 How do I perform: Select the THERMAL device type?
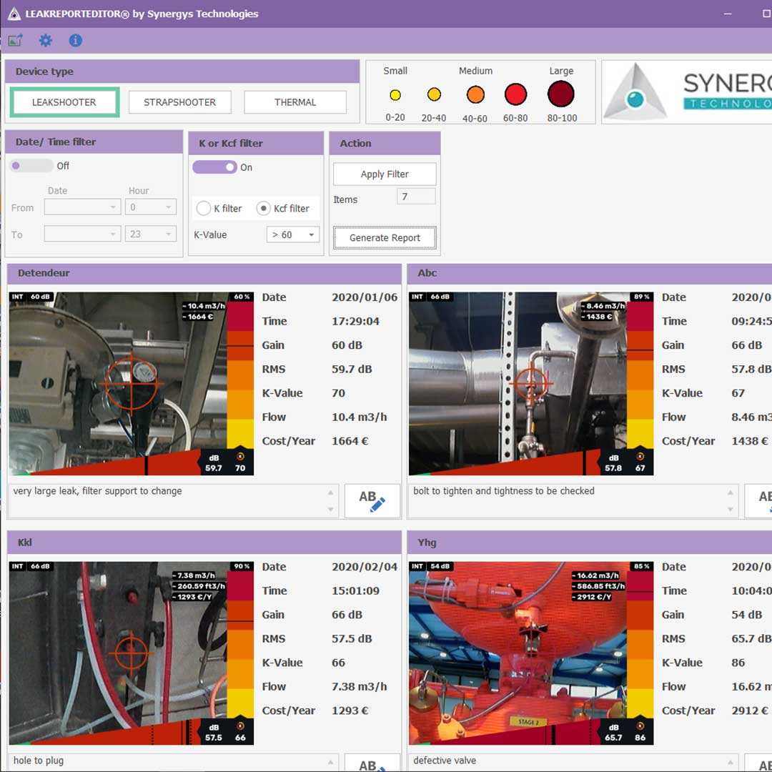295,102
